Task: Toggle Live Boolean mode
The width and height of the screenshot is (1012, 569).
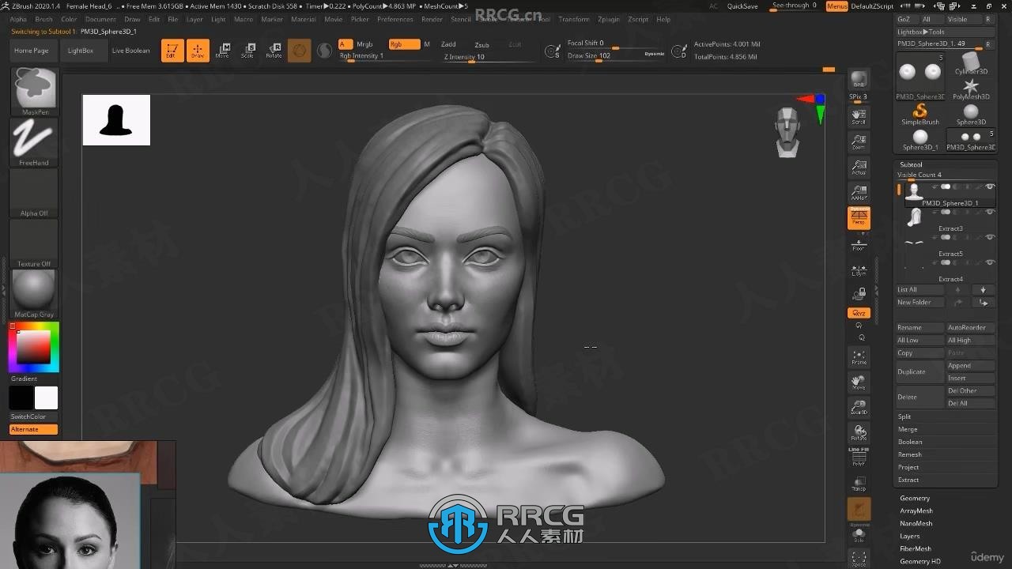Action: click(130, 51)
